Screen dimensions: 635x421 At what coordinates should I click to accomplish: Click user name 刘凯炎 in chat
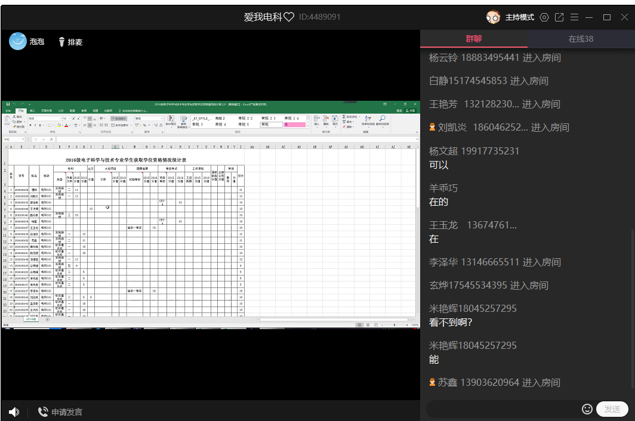tap(453, 127)
